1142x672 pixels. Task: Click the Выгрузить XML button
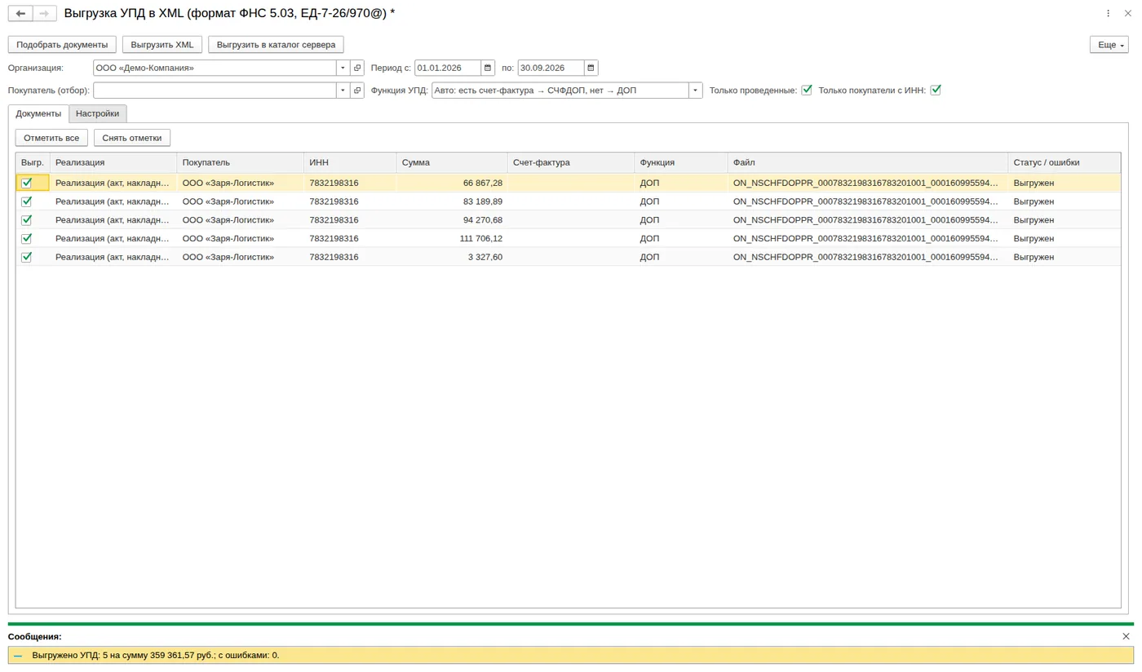click(162, 45)
